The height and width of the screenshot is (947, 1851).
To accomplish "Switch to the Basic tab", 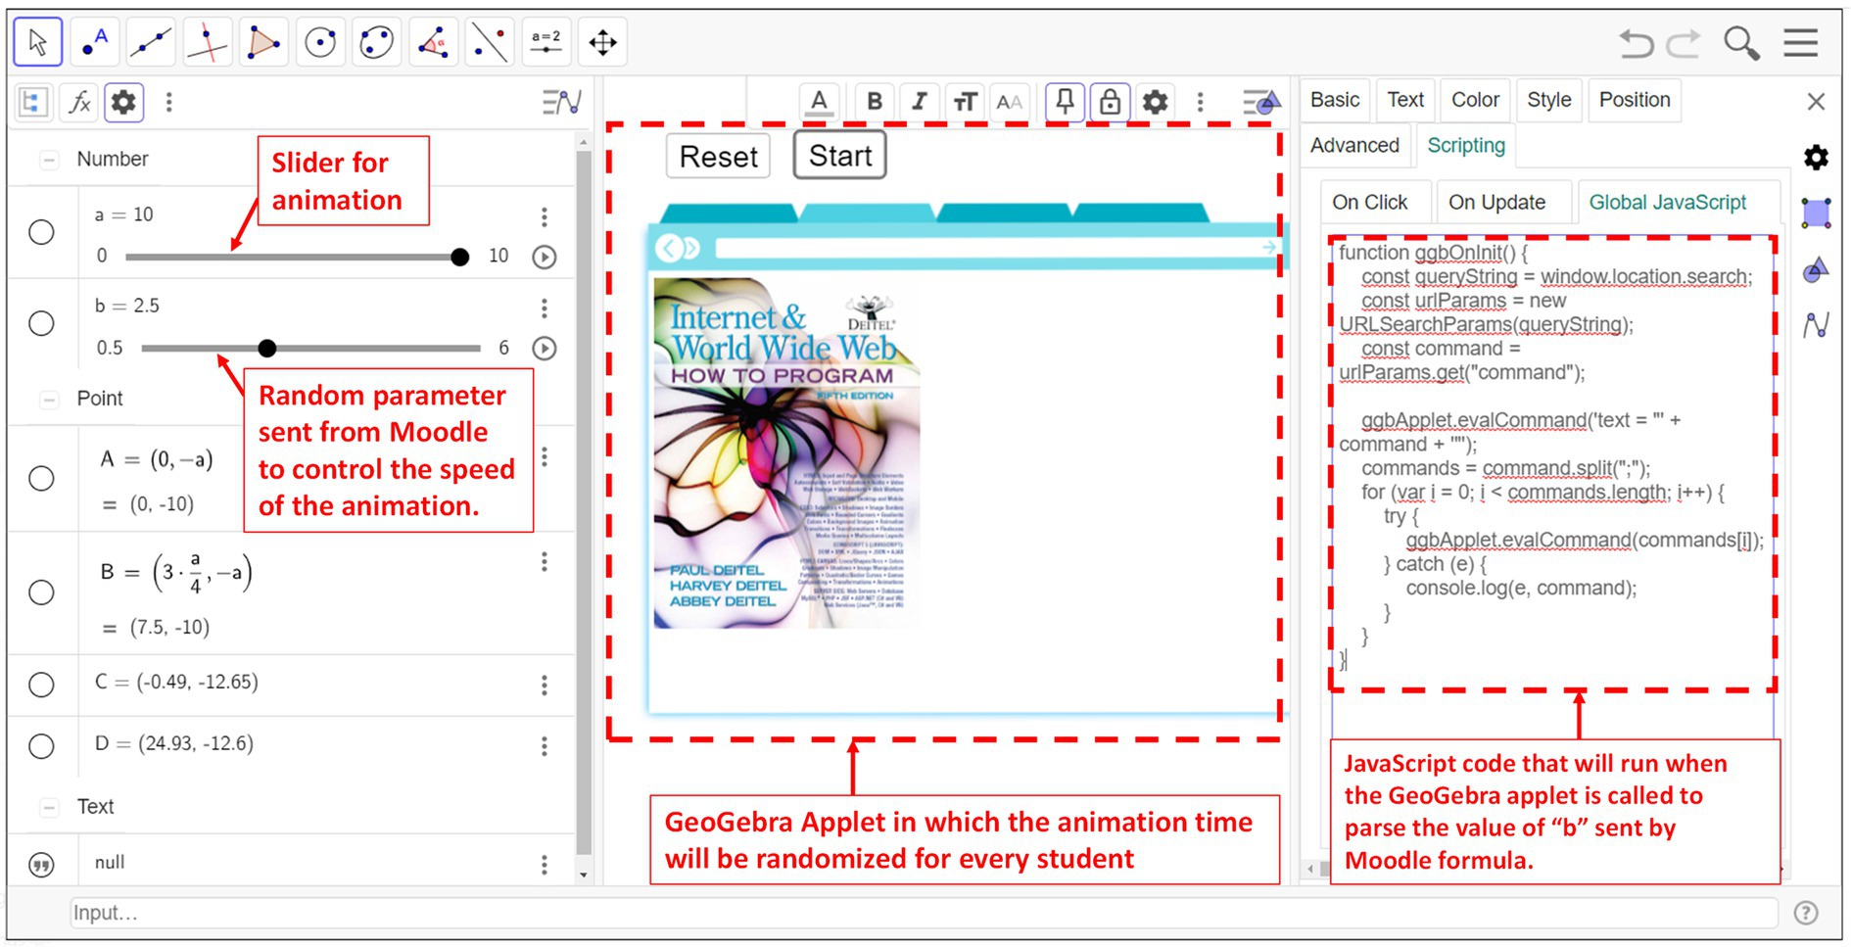I will click(1335, 100).
